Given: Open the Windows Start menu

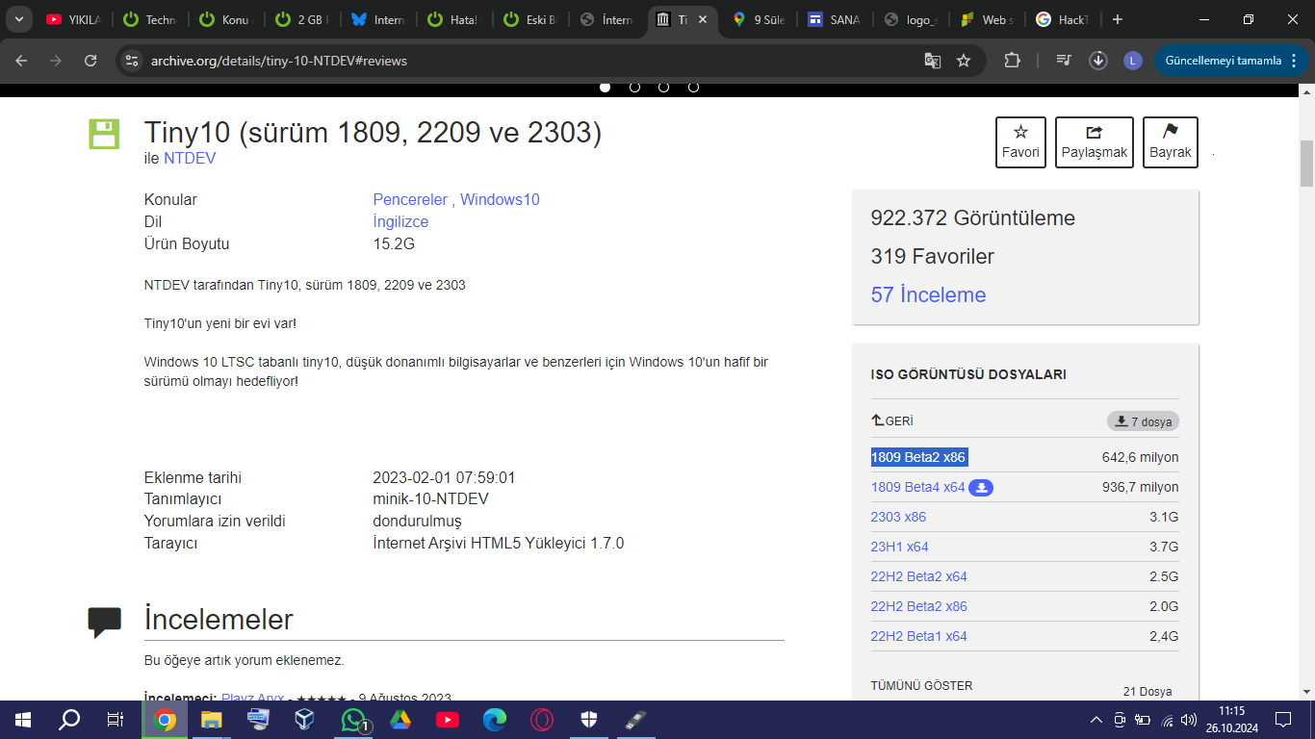Looking at the screenshot, I should coord(23,720).
